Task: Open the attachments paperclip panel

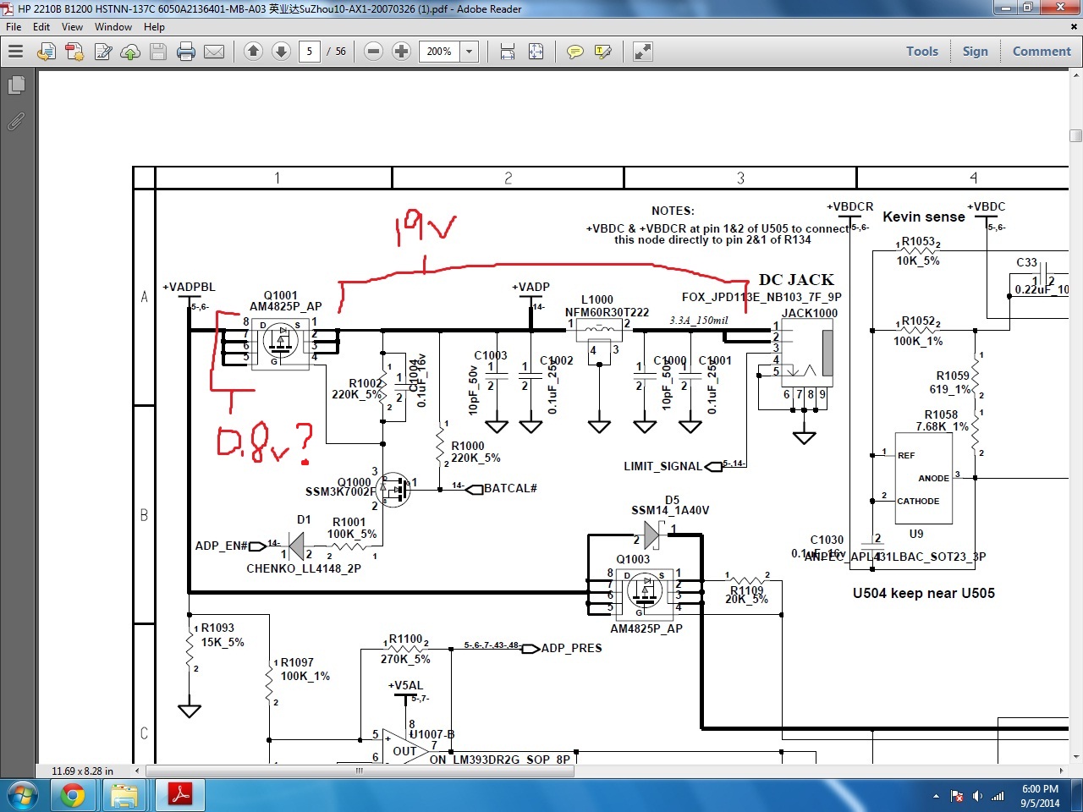Action: (x=15, y=122)
